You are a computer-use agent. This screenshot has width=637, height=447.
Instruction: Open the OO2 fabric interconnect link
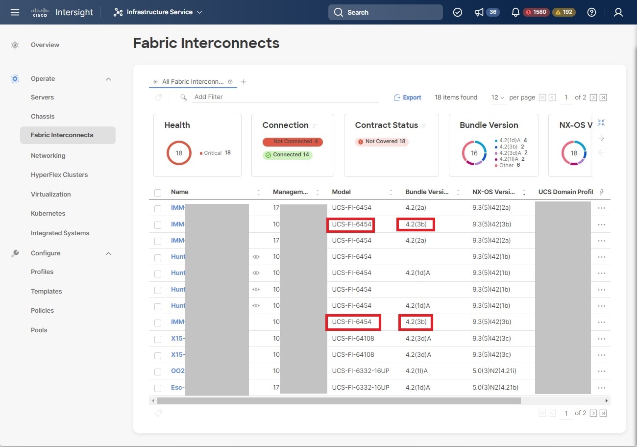pos(178,371)
